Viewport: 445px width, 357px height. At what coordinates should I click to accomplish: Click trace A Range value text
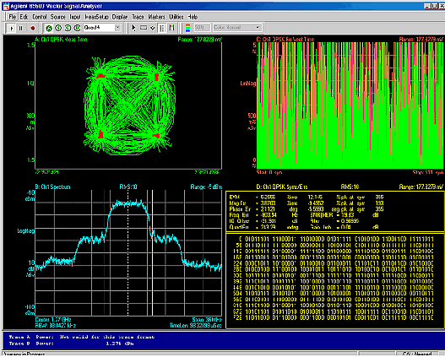coord(200,40)
